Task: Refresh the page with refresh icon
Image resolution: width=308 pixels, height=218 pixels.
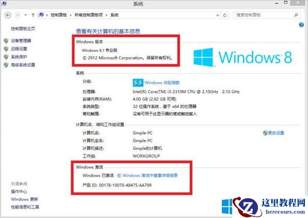Action: (225, 15)
